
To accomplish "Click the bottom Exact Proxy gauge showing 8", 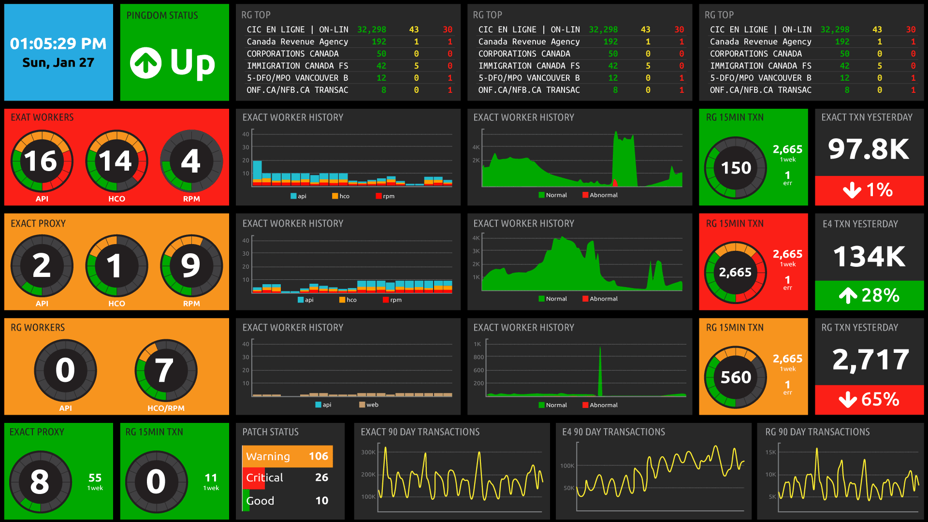I will [x=40, y=481].
